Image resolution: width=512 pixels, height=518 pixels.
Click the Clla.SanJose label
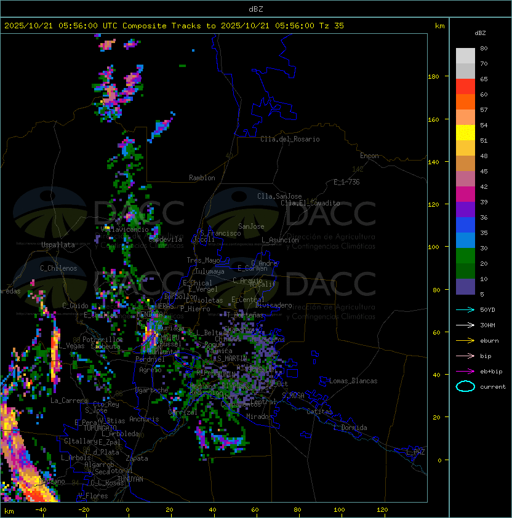279,196
